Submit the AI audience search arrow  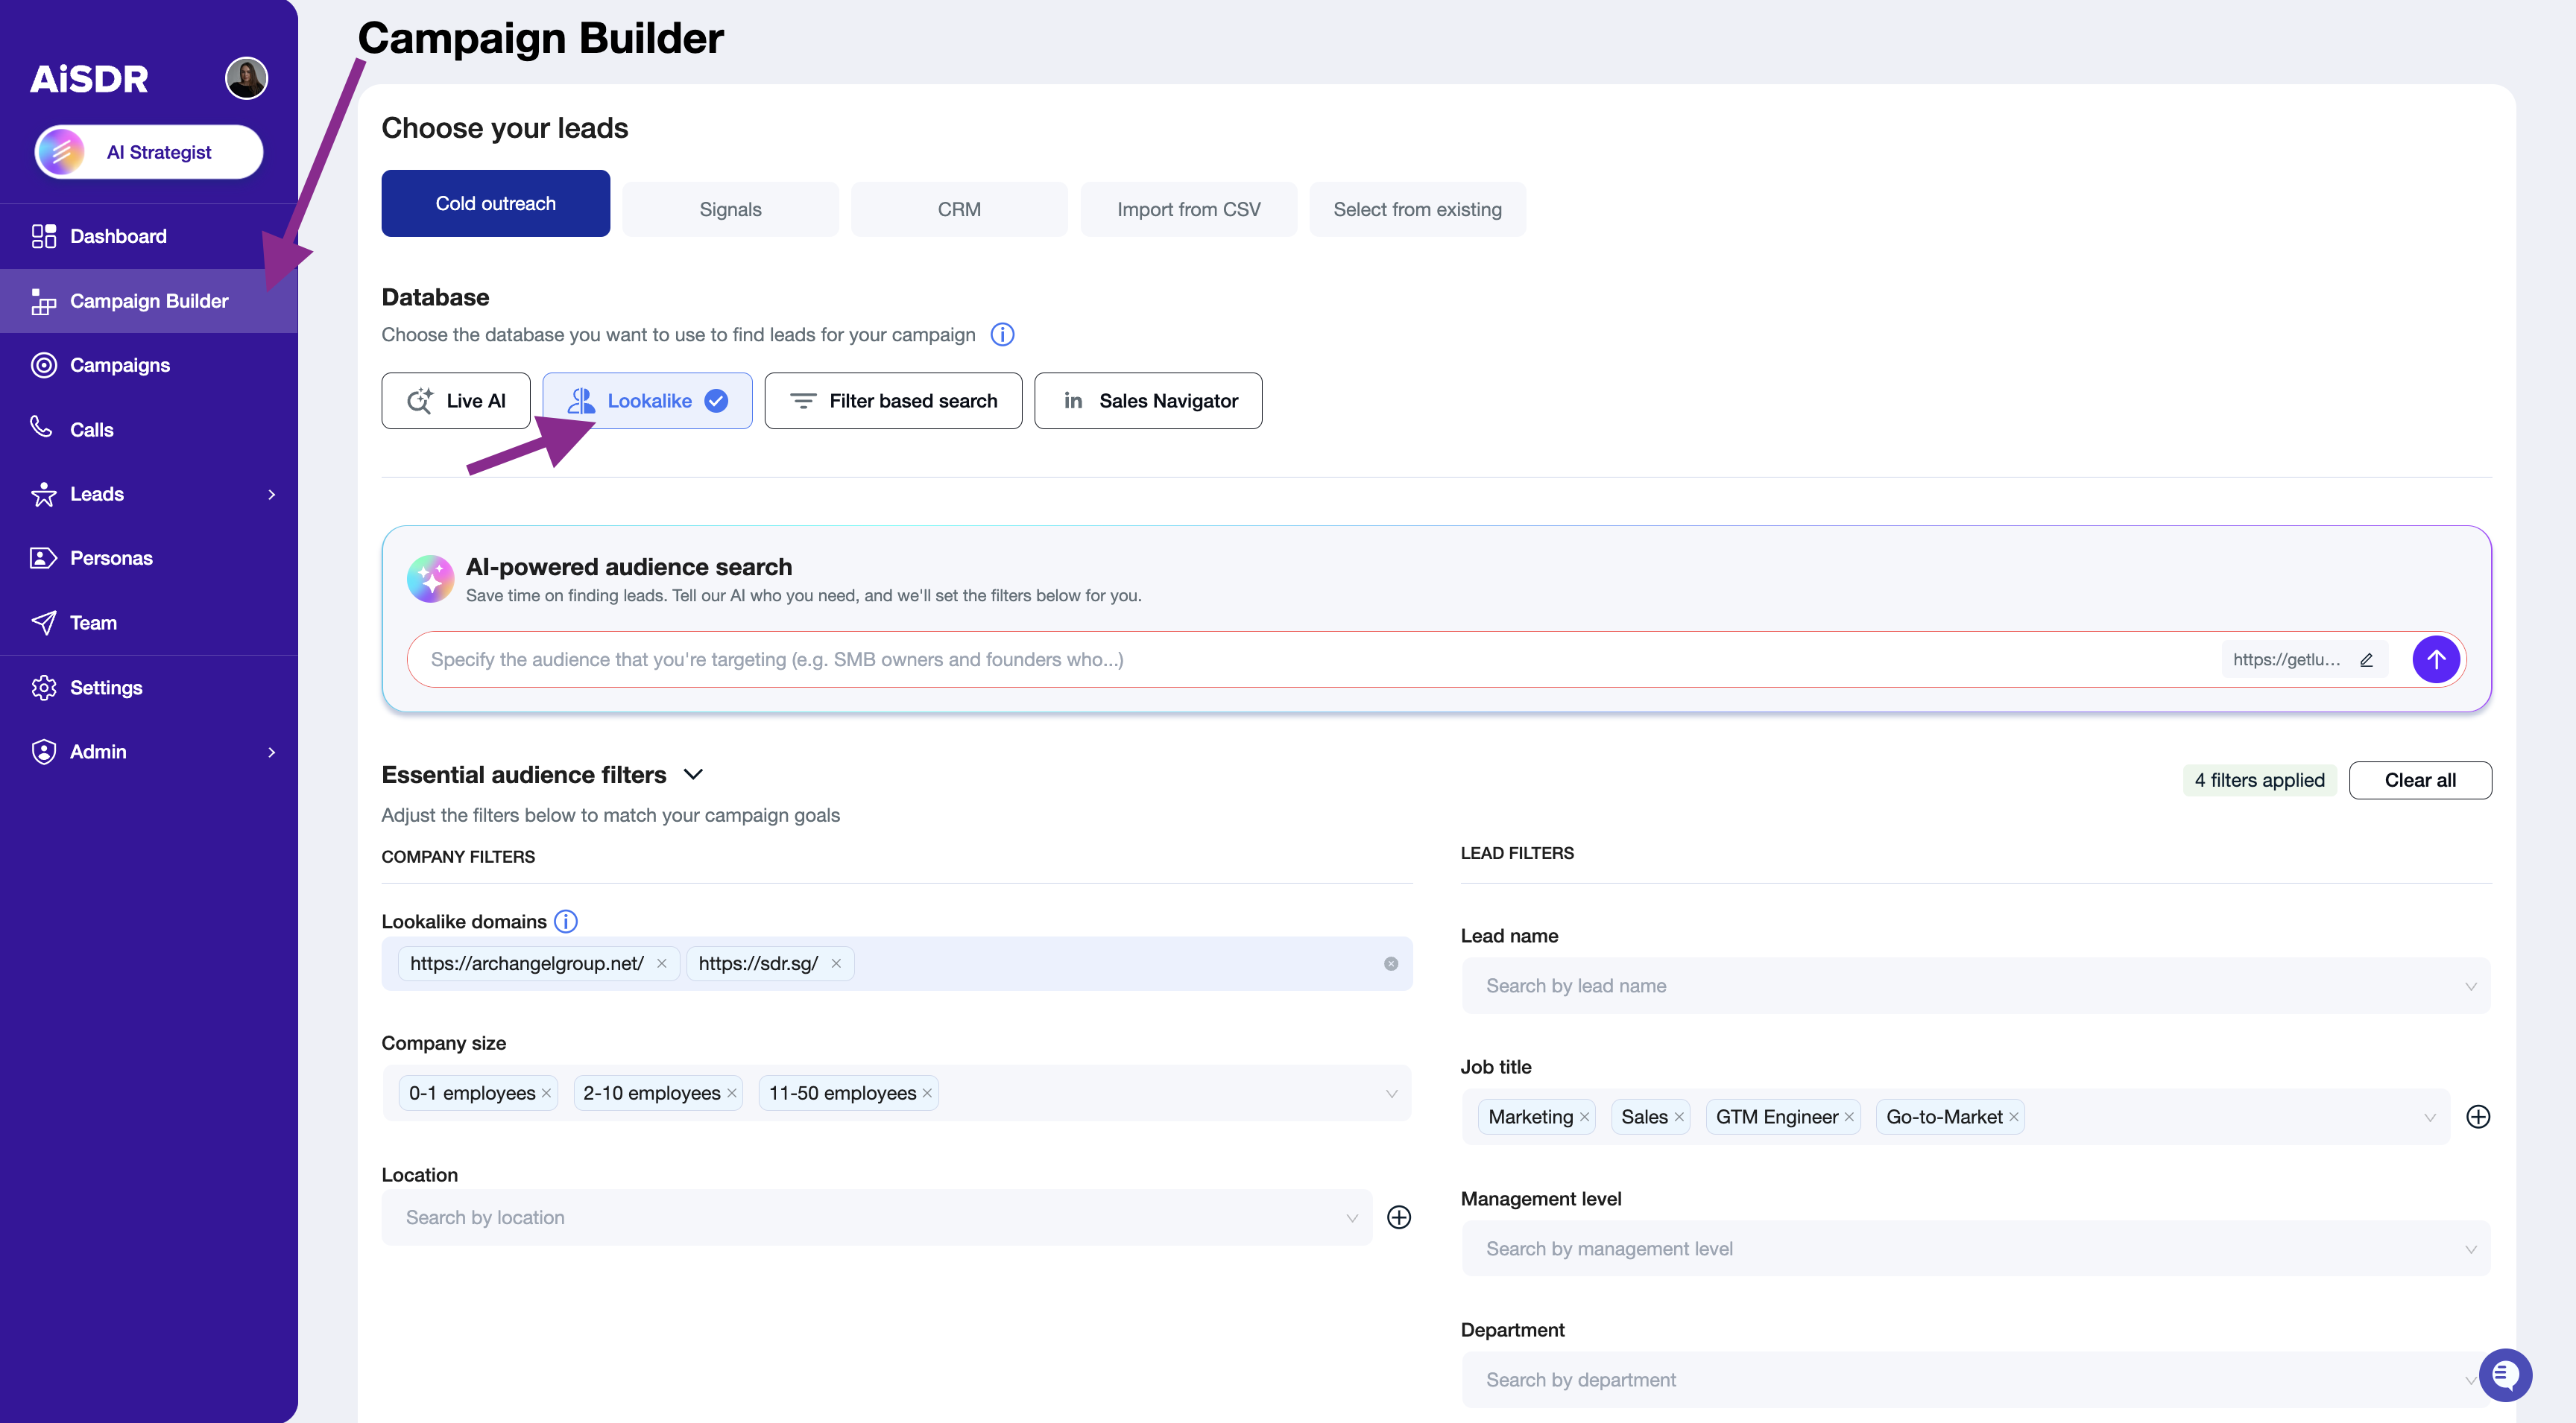coord(2436,659)
